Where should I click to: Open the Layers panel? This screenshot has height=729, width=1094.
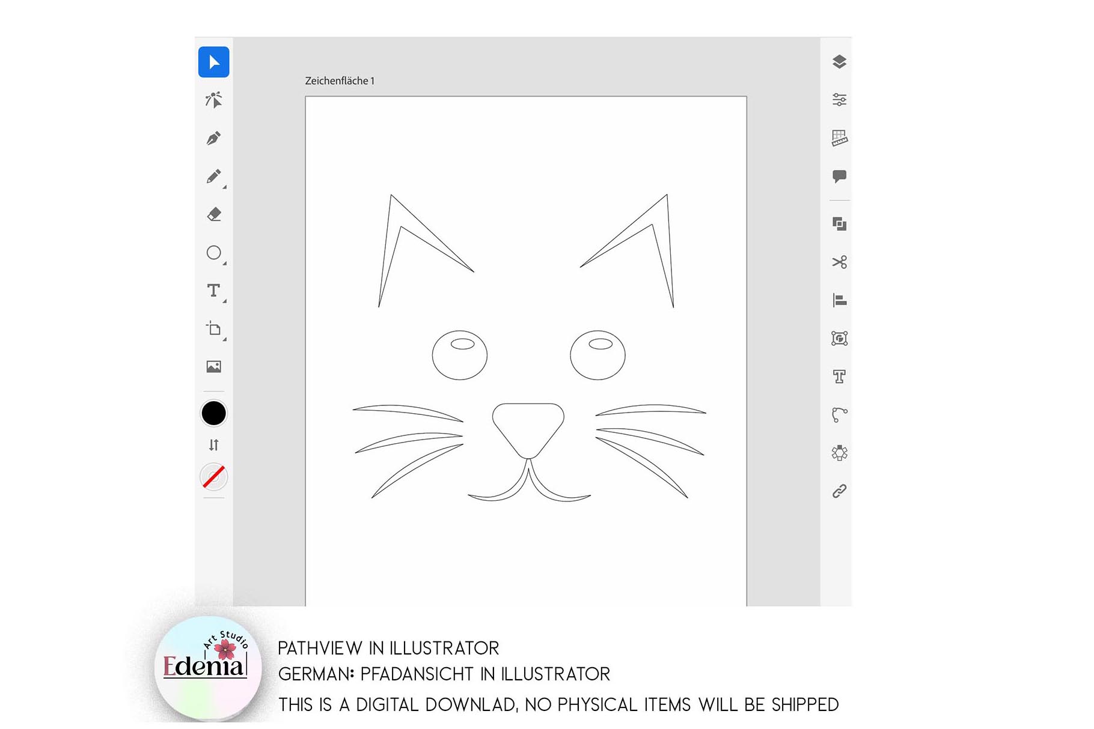840,62
